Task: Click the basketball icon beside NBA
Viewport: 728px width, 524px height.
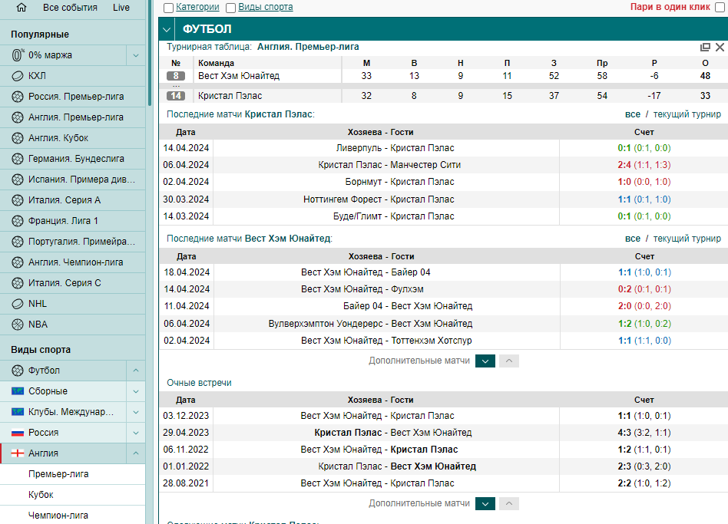Action: click(17, 324)
